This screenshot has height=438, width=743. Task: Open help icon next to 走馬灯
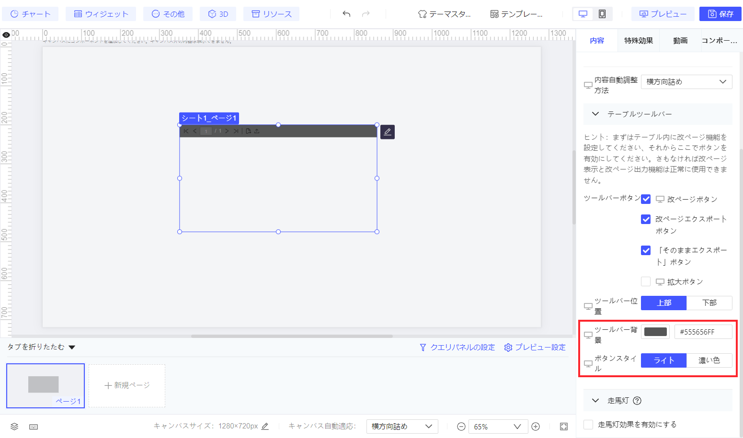click(637, 401)
